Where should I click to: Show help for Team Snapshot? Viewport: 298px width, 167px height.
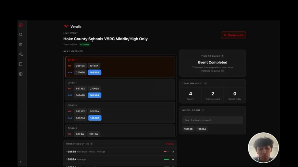tap(205, 83)
